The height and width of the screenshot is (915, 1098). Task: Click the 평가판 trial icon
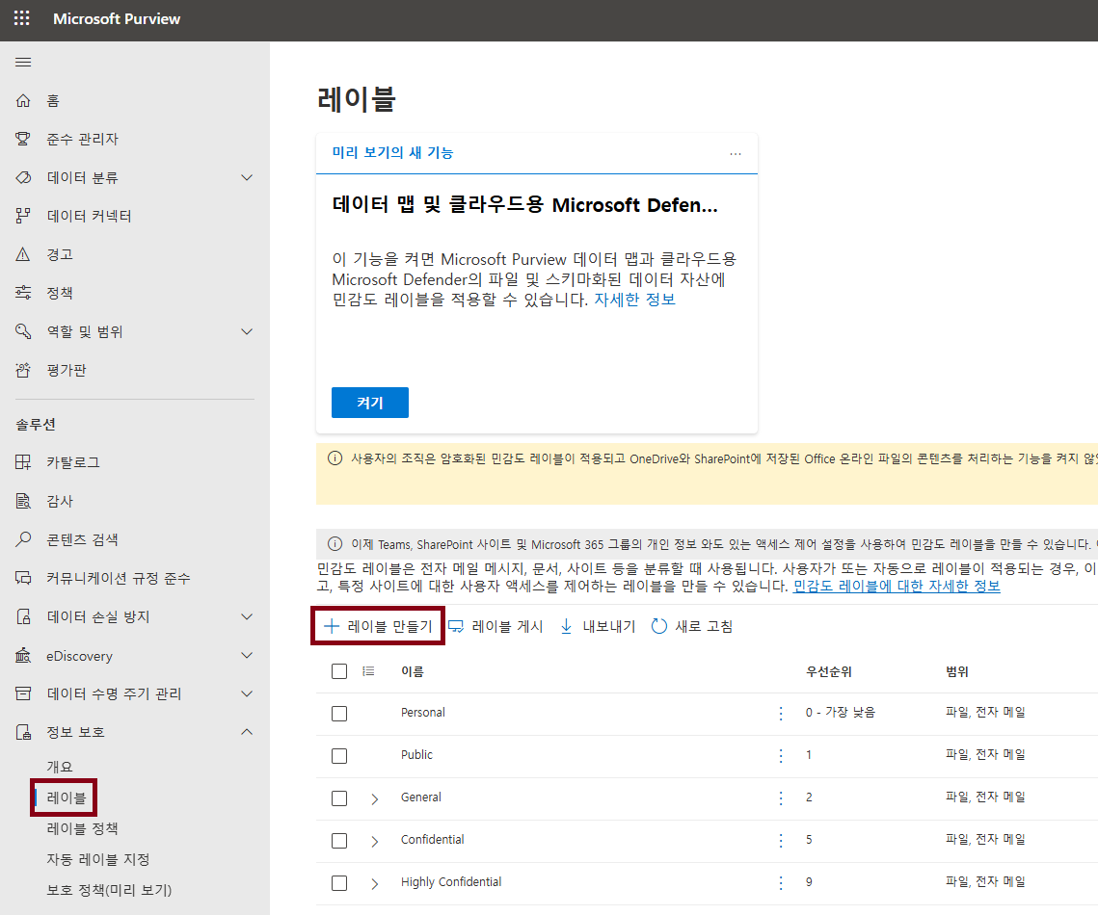tap(23, 369)
